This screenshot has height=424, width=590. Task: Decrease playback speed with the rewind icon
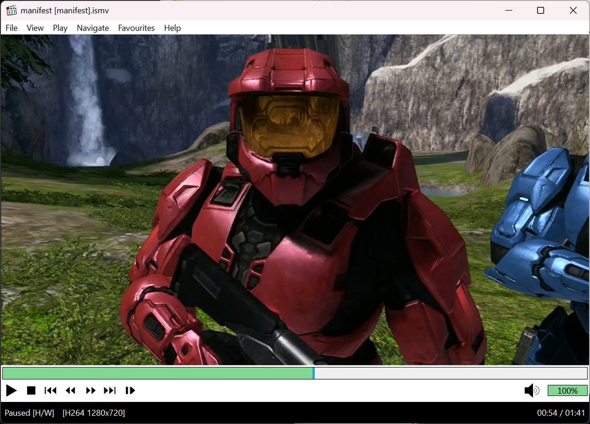coord(71,391)
